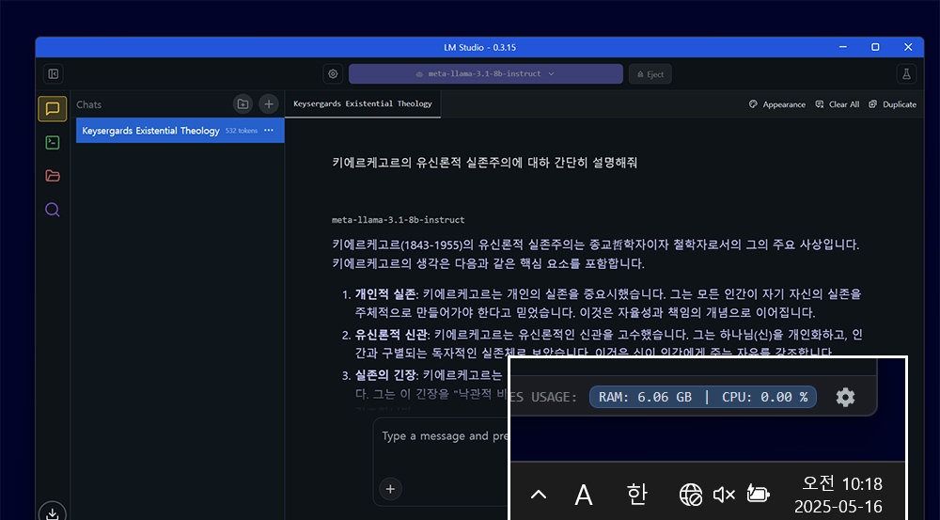Open the clock showing 10:18

click(838, 495)
